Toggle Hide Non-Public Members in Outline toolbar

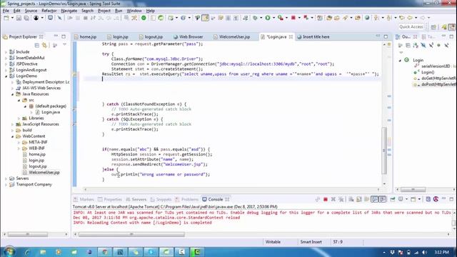click(x=438, y=45)
